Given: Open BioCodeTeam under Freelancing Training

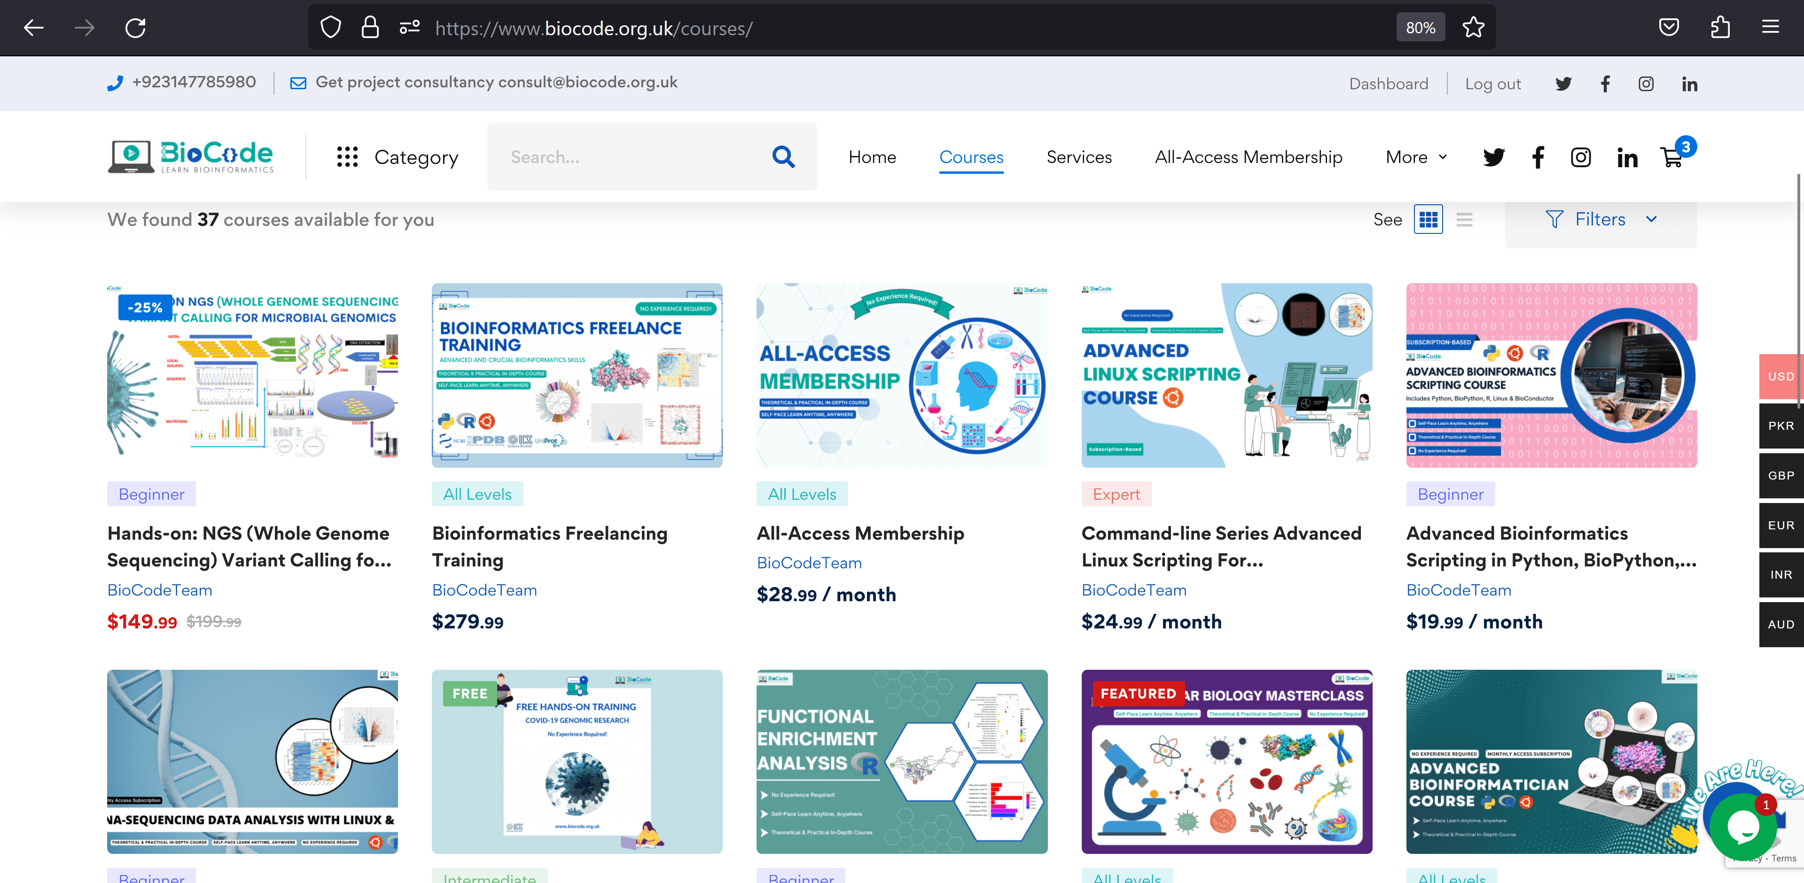Looking at the screenshot, I should (484, 590).
